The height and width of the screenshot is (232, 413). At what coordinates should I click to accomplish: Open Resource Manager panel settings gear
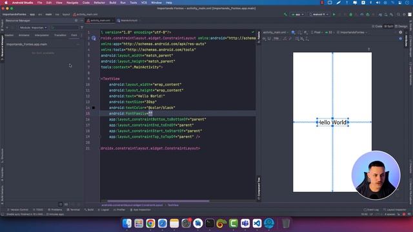pos(76,21)
